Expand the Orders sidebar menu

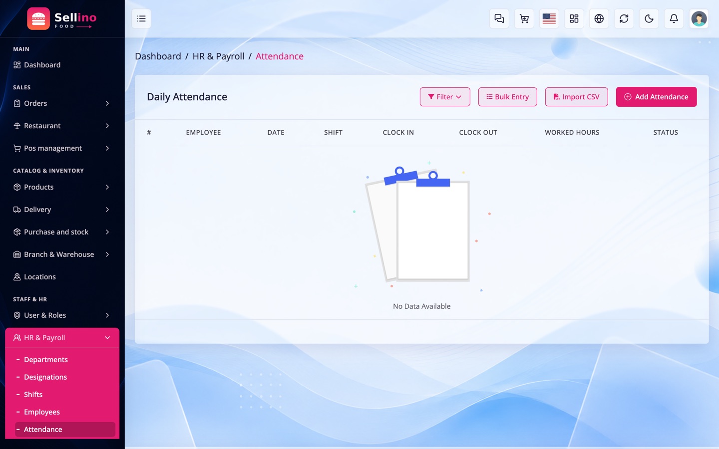click(x=62, y=103)
